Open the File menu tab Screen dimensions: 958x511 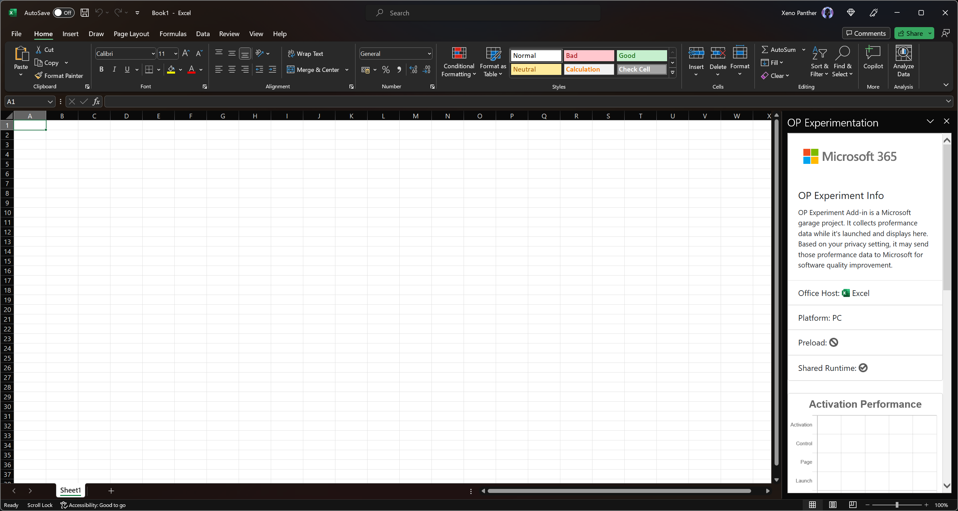coord(16,33)
